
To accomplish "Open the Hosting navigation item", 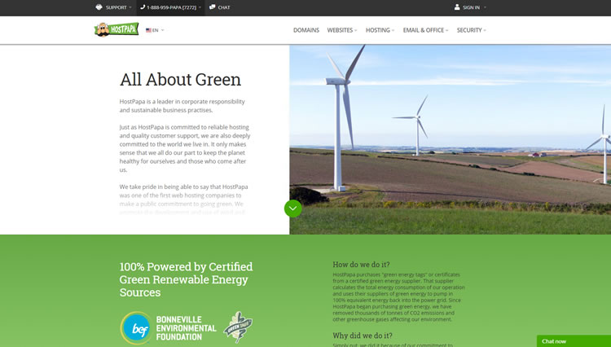I will click(377, 30).
